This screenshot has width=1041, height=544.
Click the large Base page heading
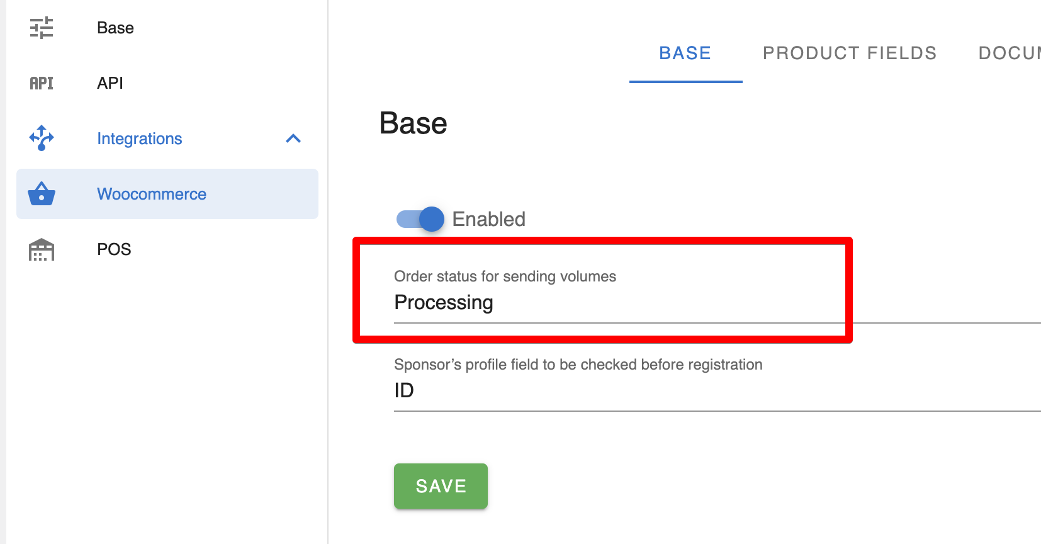coord(413,123)
